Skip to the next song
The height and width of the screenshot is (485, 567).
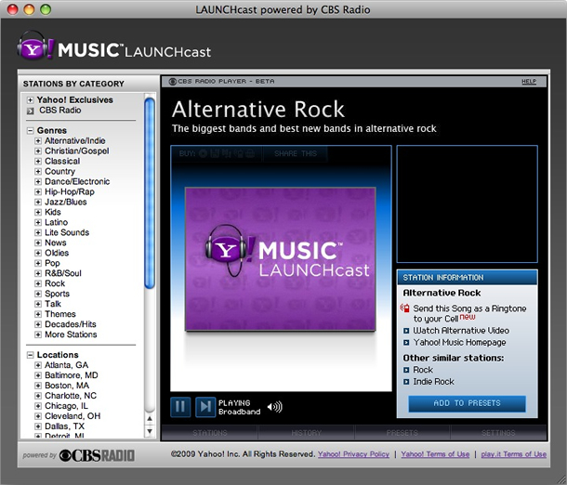coord(205,407)
